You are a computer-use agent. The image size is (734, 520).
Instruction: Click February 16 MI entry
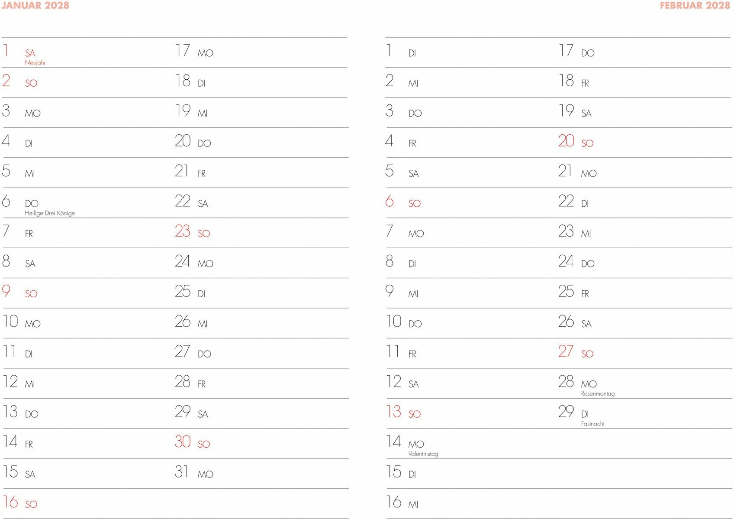pyautogui.click(x=472, y=504)
